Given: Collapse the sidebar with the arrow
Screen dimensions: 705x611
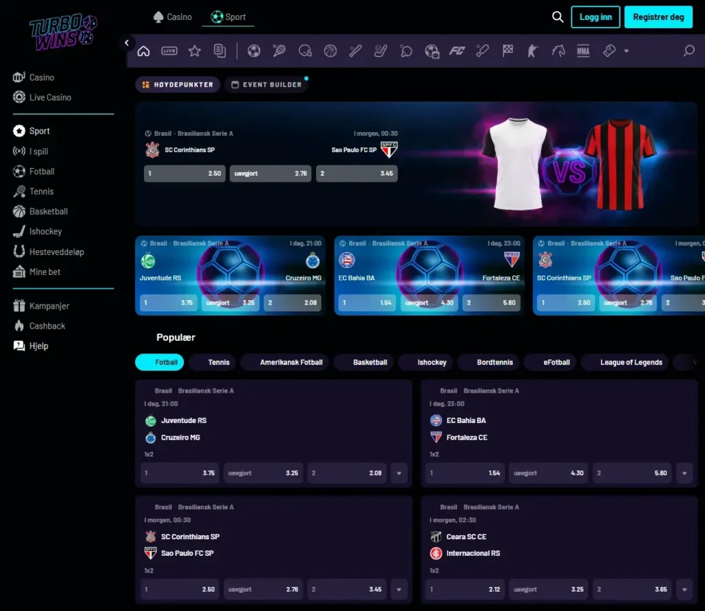Looking at the screenshot, I should (127, 43).
